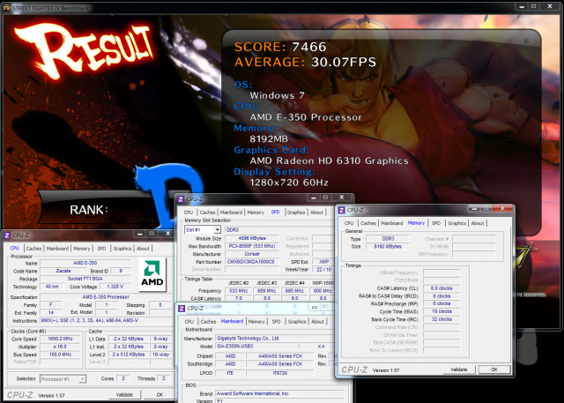Click the CPU-Z icon in the Mainboard window title bar

(182, 309)
